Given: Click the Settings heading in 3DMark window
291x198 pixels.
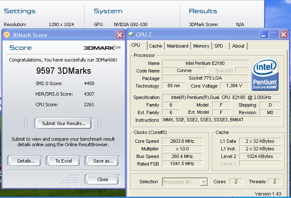Looking at the screenshot, I should pyautogui.click(x=20, y=11).
